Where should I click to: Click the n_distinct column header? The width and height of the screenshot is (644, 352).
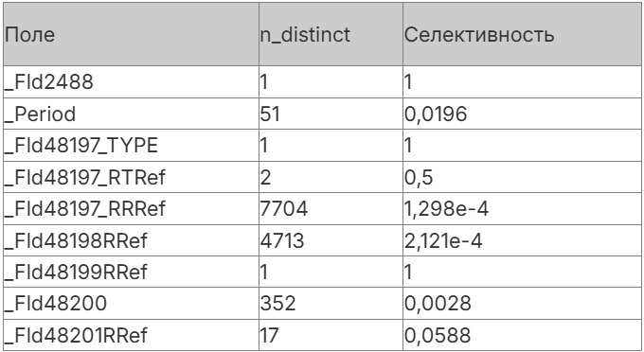[331, 34]
